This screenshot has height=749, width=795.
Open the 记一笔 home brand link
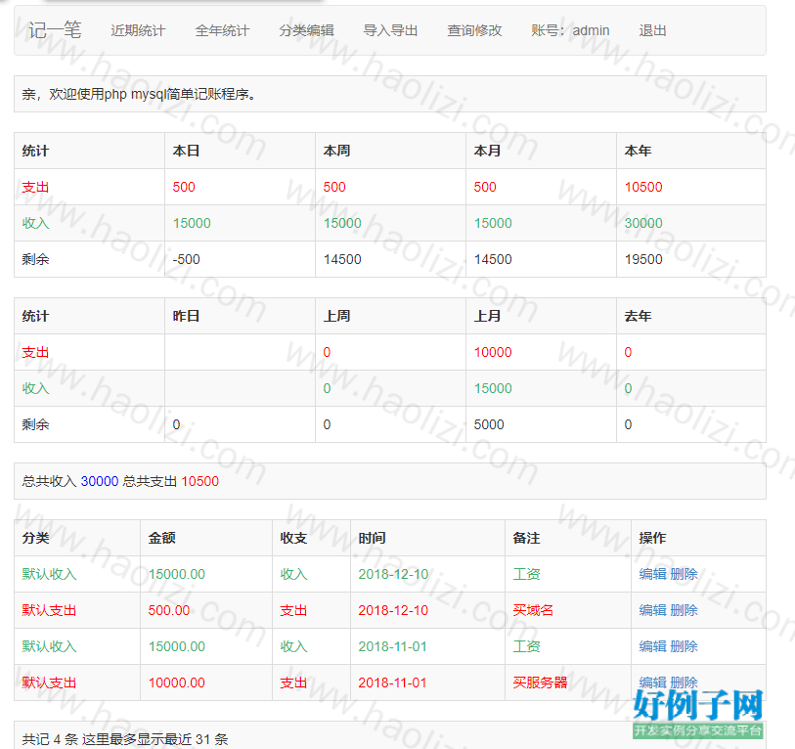[55, 30]
